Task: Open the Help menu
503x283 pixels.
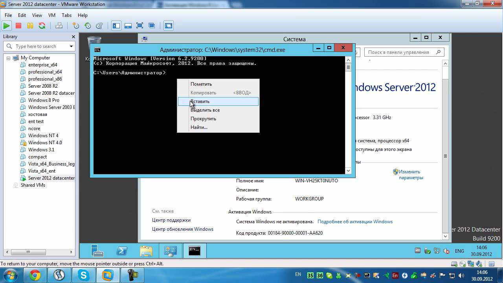Action: (83, 15)
